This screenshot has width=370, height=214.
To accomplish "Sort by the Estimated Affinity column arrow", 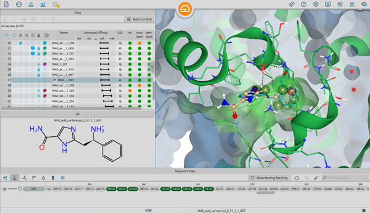I will click(x=96, y=39).
